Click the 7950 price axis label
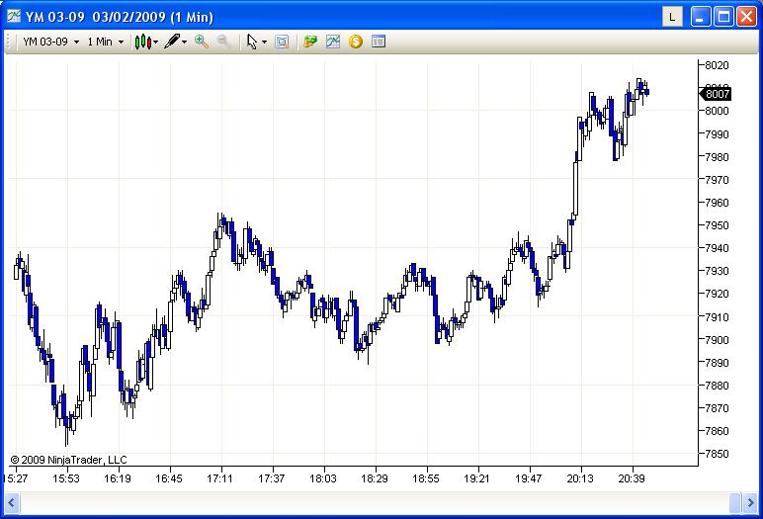Screen dimensions: 763x519 pos(717,225)
